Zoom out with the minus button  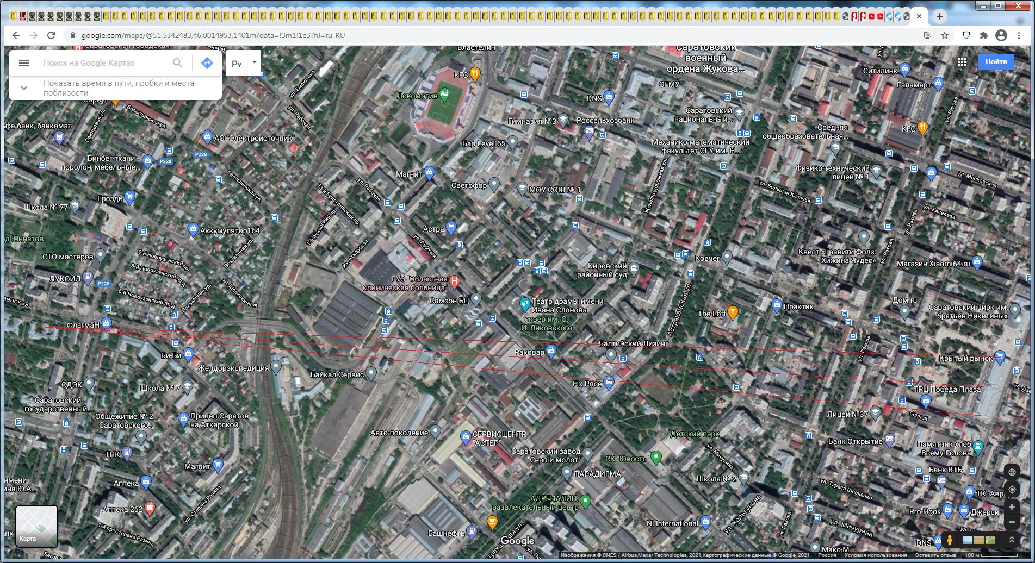pyautogui.click(x=1012, y=522)
